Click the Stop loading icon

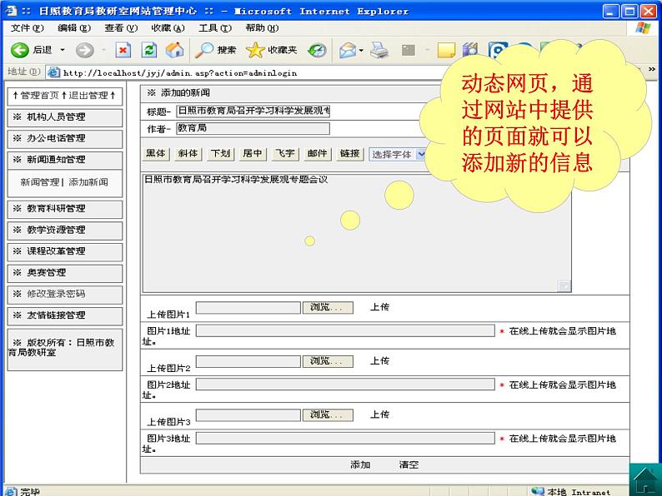[x=123, y=50]
